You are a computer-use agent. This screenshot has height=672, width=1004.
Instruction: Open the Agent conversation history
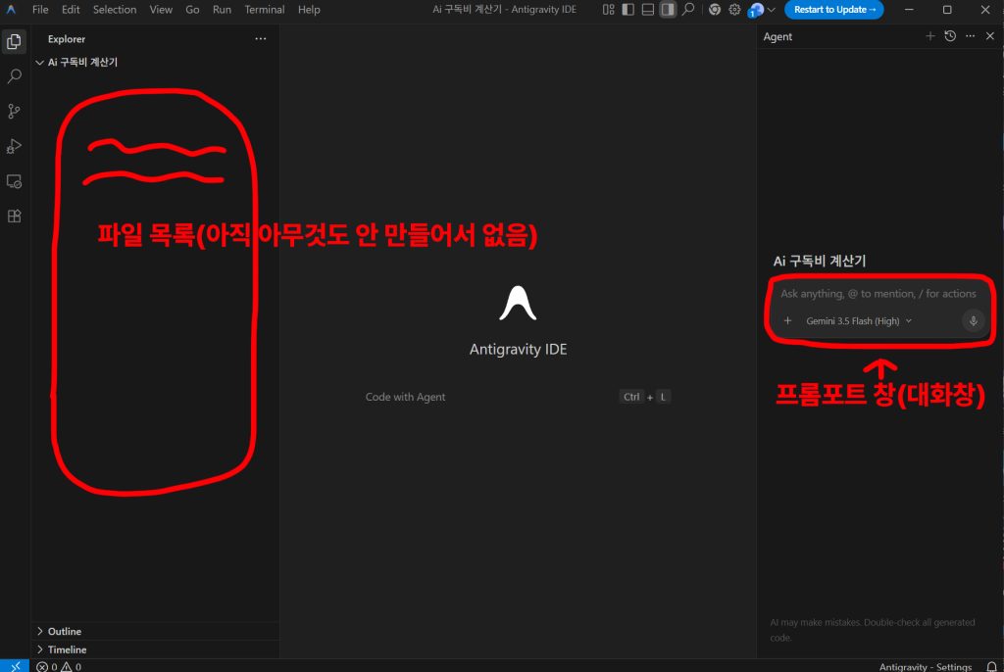(x=950, y=36)
